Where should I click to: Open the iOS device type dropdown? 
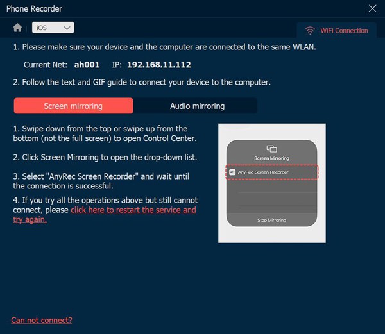(x=53, y=28)
